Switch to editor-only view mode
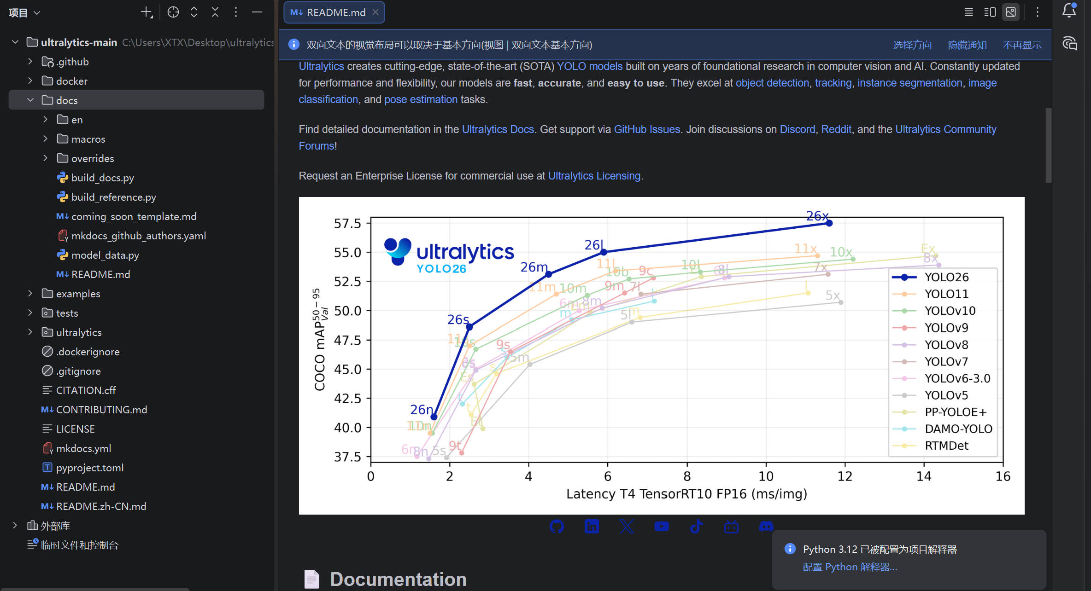 pyautogui.click(x=968, y=12)
